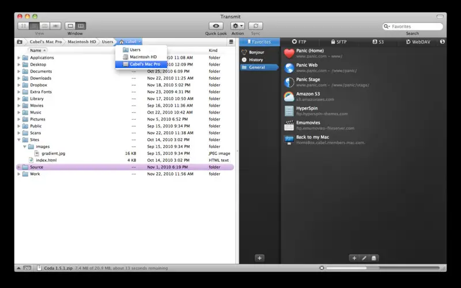Image resolution: width=461 pixels, height=288 pixels.
Task: Click the Sync toolbar button
Action: tap(255, 26)
